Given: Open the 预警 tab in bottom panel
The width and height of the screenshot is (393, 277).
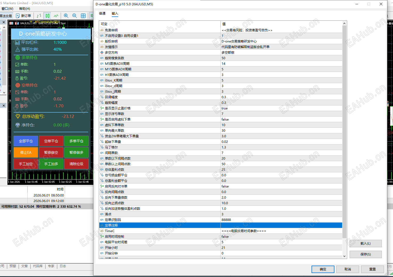Looking at the screenshot, I should click(x=13, y=266).
